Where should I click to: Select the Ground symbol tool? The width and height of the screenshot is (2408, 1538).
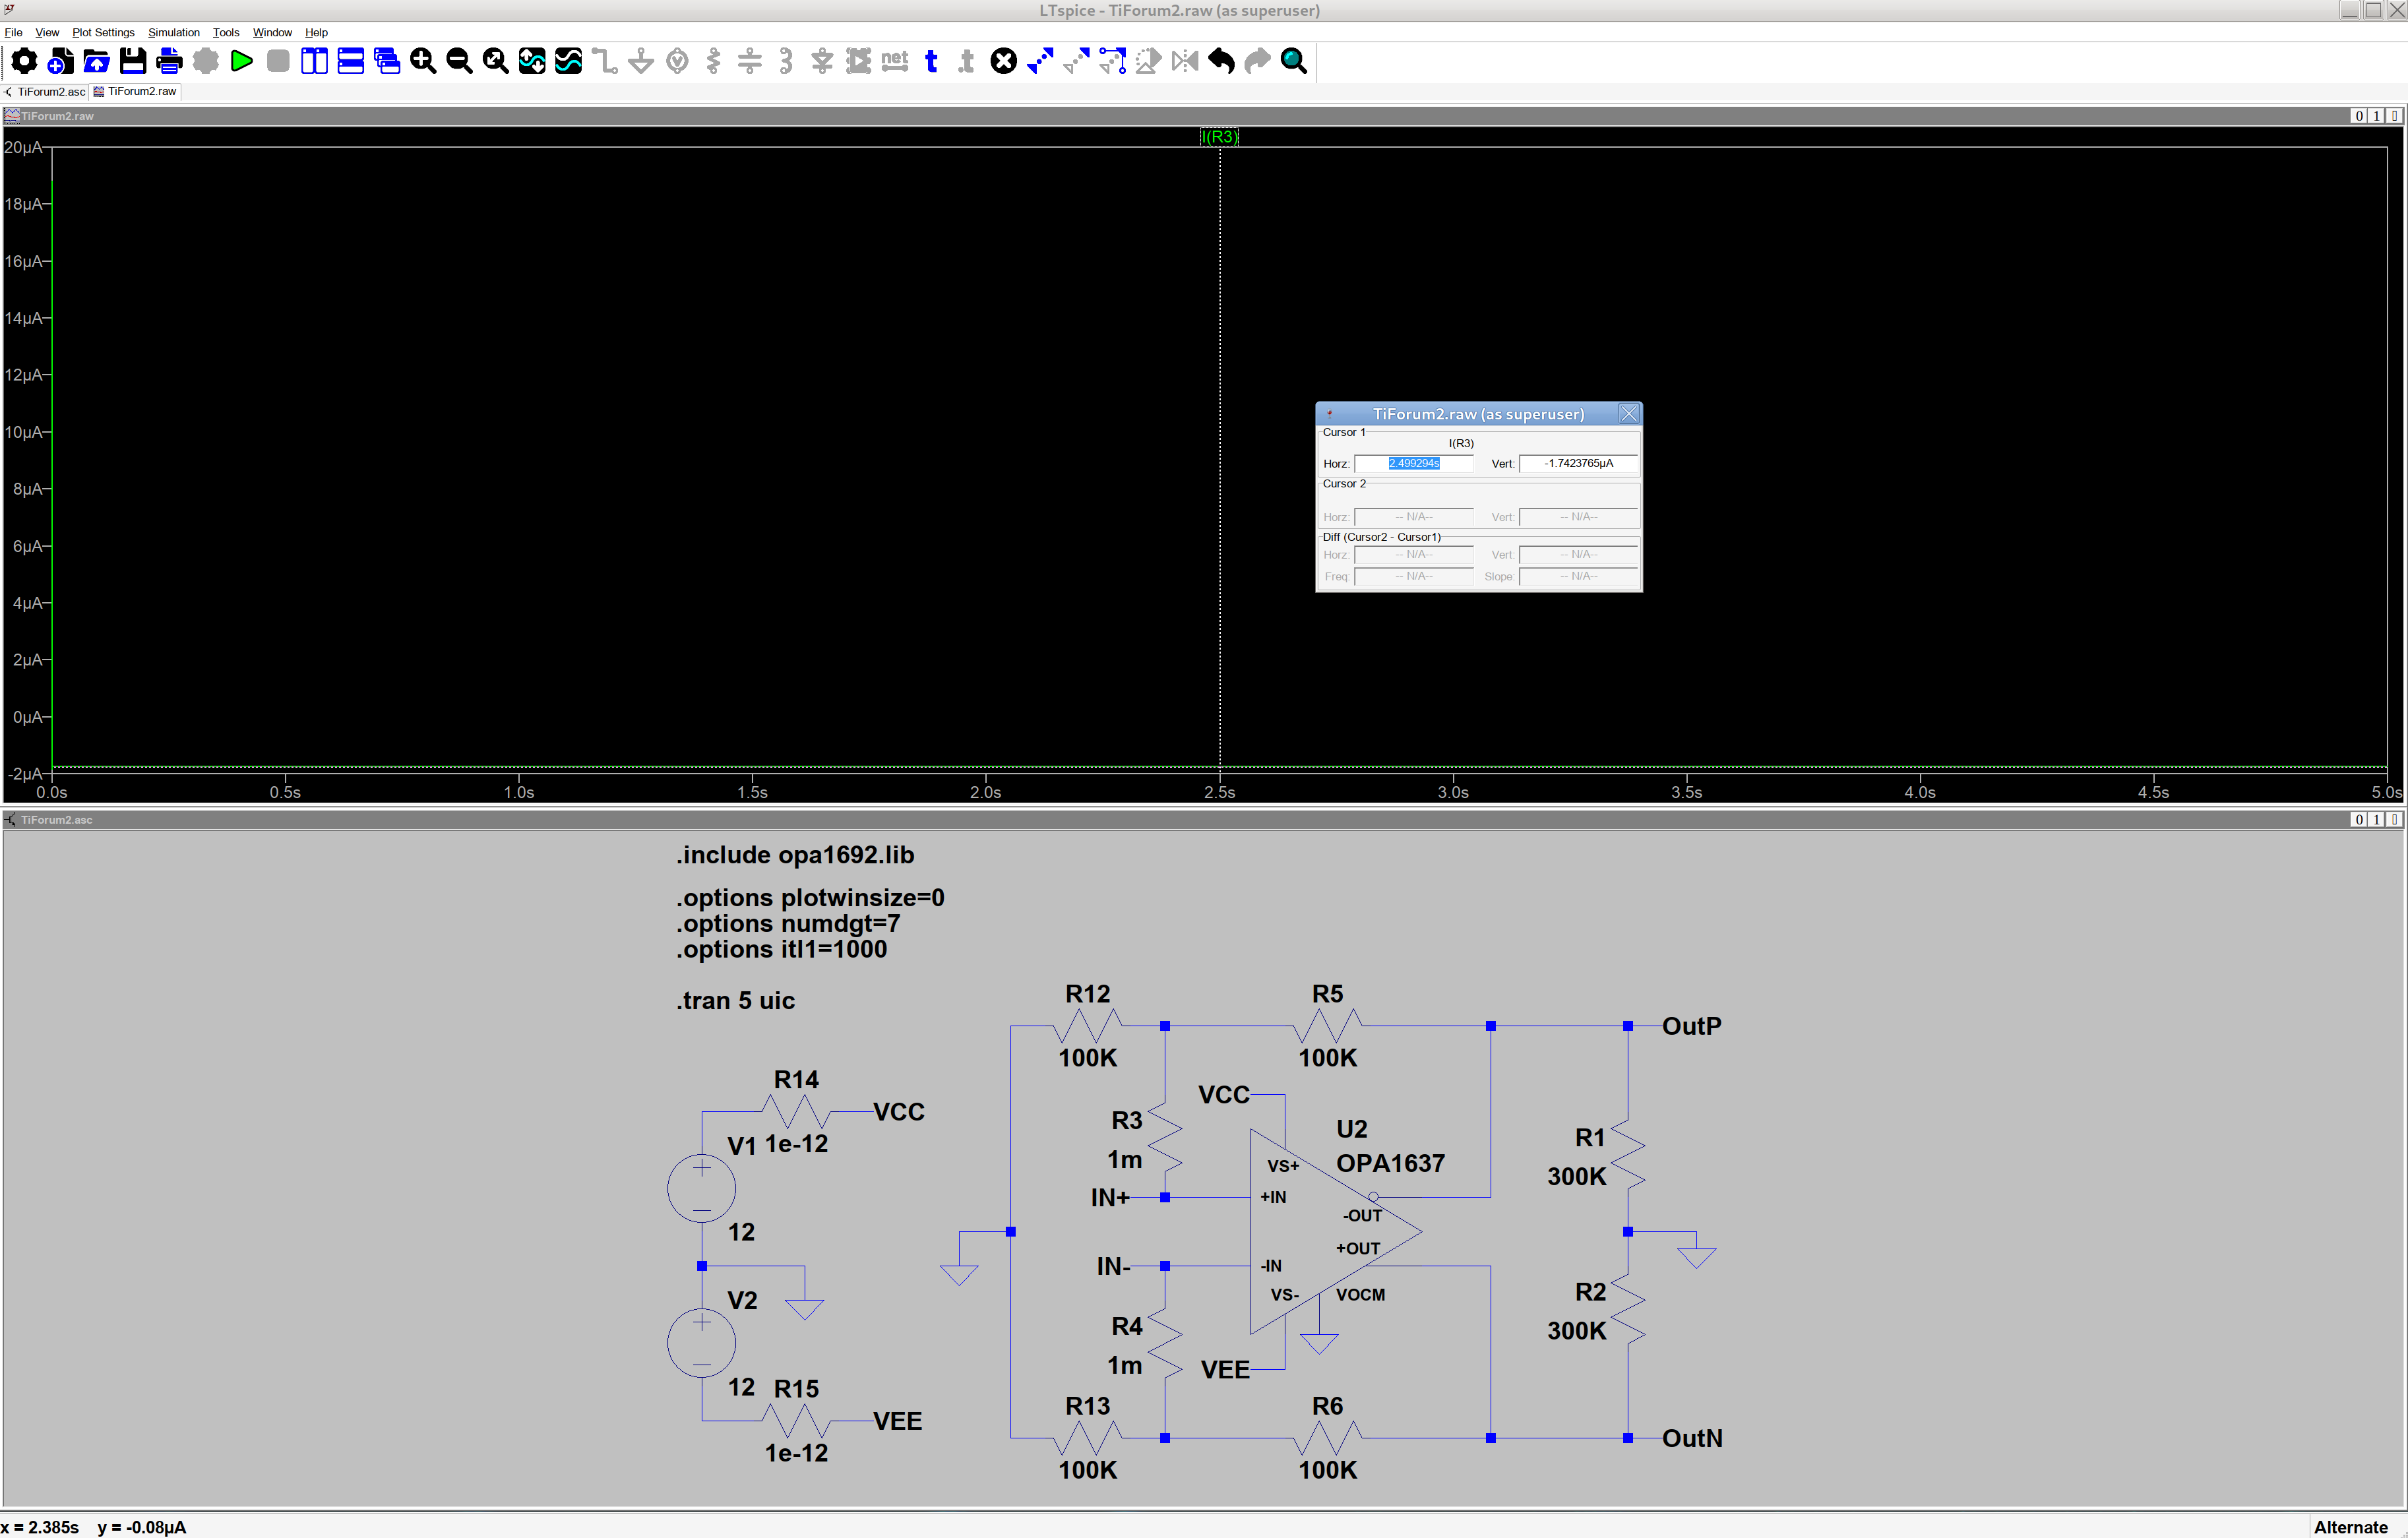tap(641, 61)
